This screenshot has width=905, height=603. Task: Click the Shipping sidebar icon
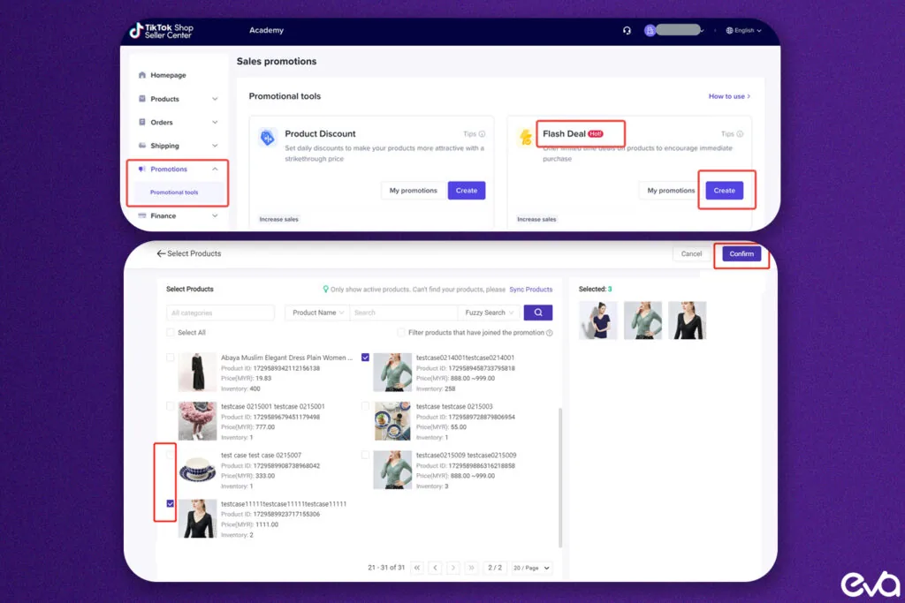pos(142,146)
